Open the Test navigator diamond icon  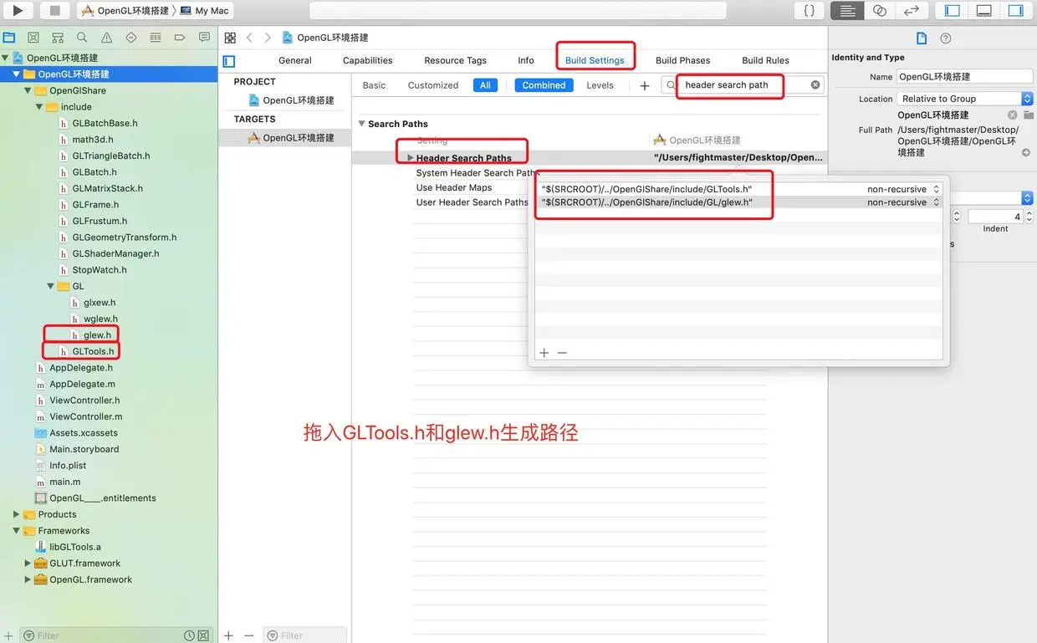point(130,38)
